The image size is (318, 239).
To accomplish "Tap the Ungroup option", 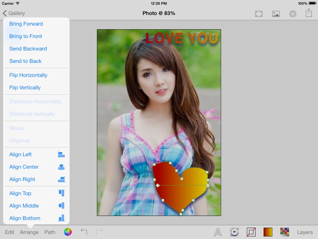I will pyautogui.click(x=20, y=141).
